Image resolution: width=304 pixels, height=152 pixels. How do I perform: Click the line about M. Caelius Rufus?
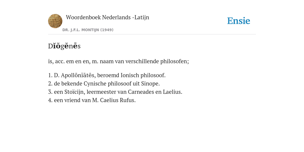click(92, 100)
